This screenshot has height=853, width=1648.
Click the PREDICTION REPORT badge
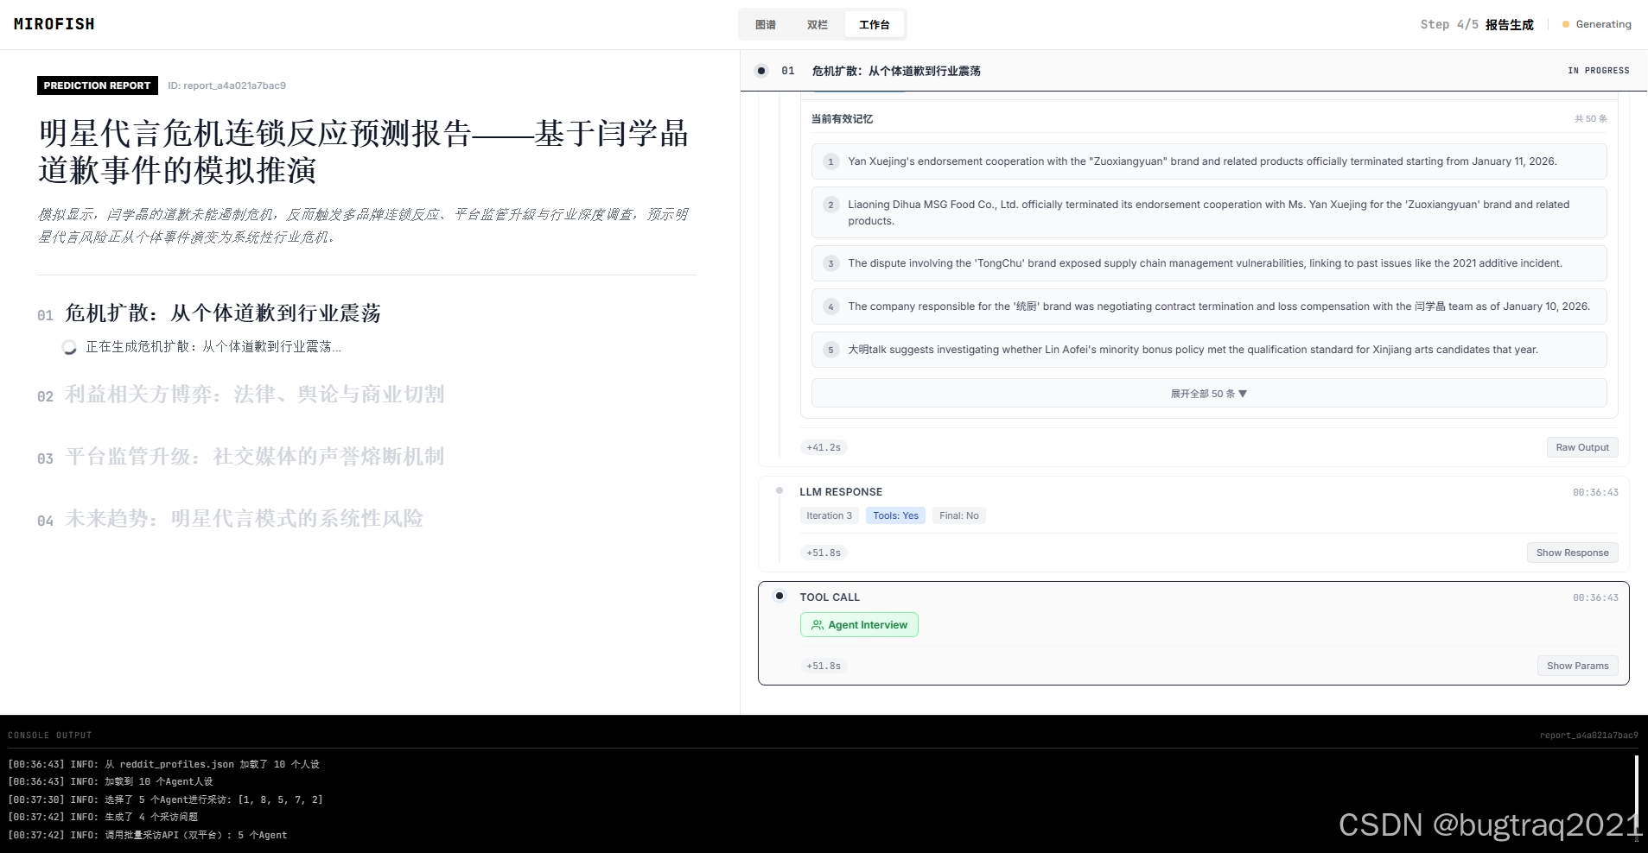98,85
